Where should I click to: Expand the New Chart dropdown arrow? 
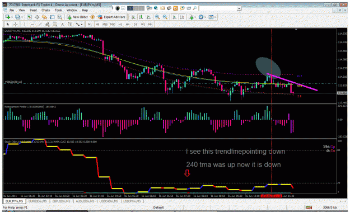click(12, 17)
